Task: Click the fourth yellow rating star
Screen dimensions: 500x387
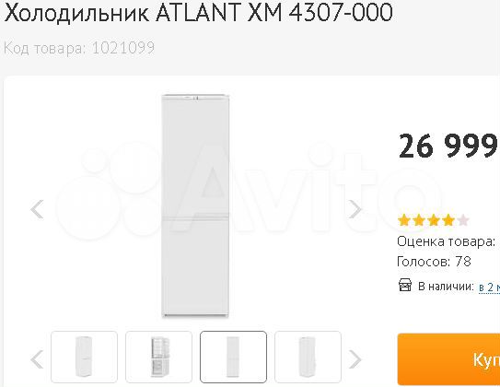Action: tap(448, 220)
